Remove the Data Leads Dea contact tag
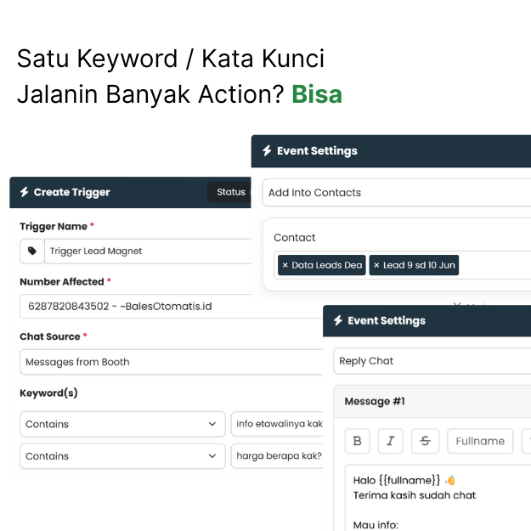Image resolution: width=531 pixels, height=531 pixels. [285, 265]
